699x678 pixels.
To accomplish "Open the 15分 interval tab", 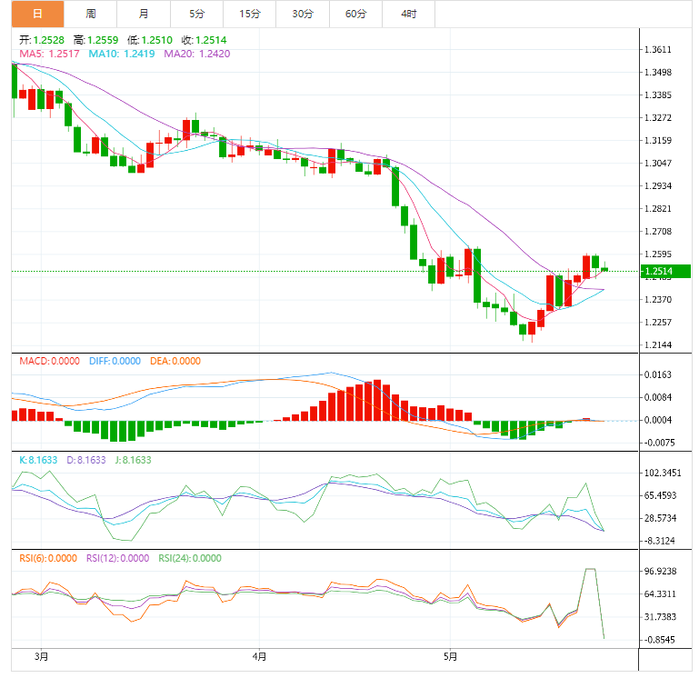I will [250, 14].
